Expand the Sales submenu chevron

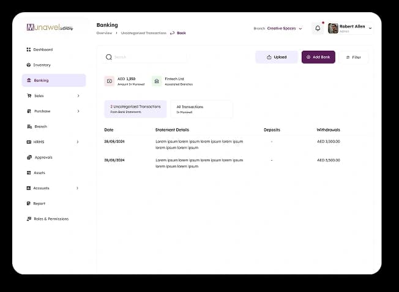click(78, 96)
